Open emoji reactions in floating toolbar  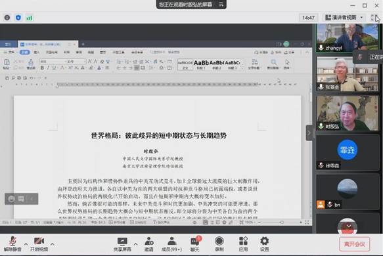11,199
